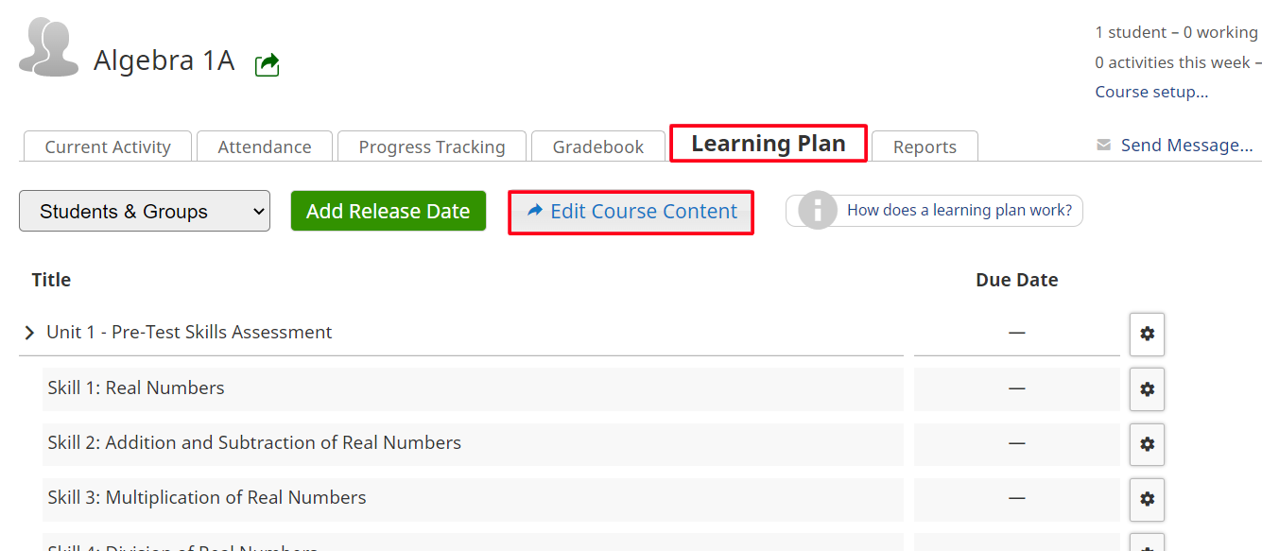This screenshot has height=551, width=1262.
Task: Click the green share icon beside Algebra 1A
Action: (x=268, y=64)
